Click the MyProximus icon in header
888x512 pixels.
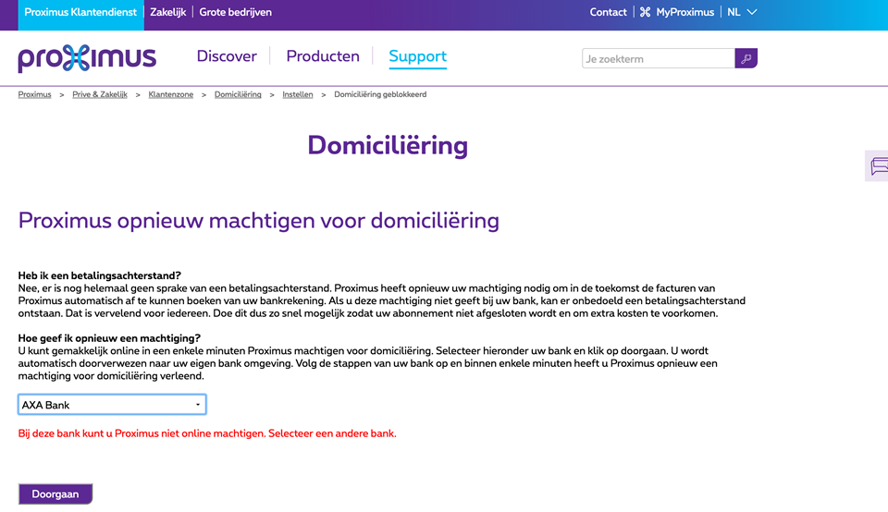tap(645, 13)
